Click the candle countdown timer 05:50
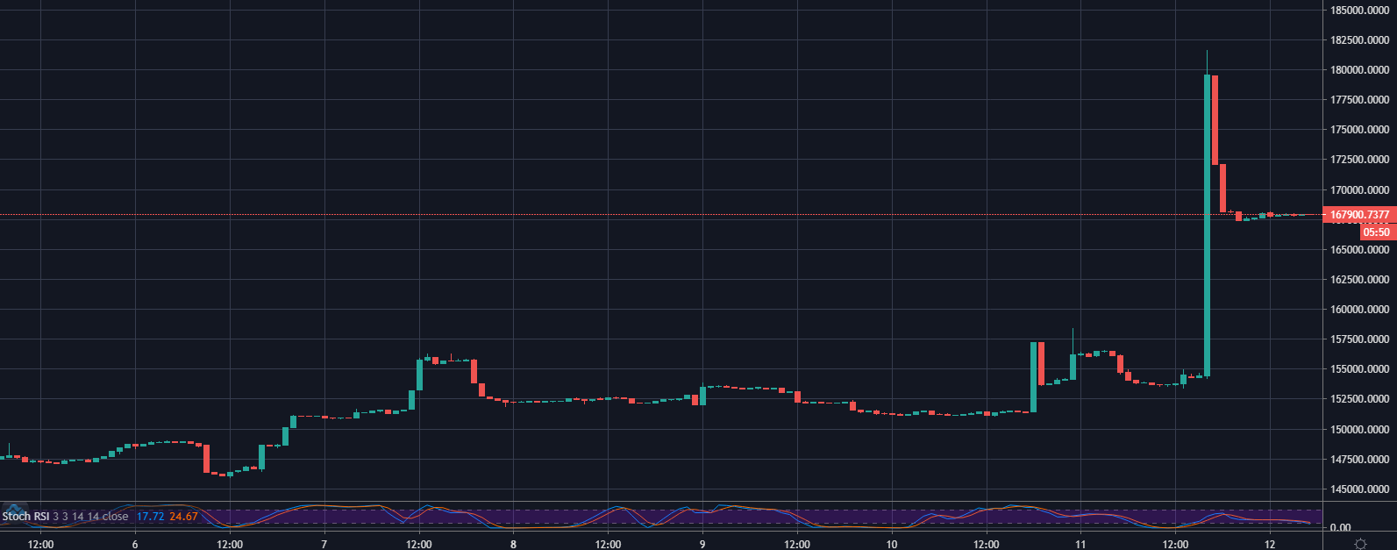Viewport: 1397px width, 550px height. [1377, 232]
